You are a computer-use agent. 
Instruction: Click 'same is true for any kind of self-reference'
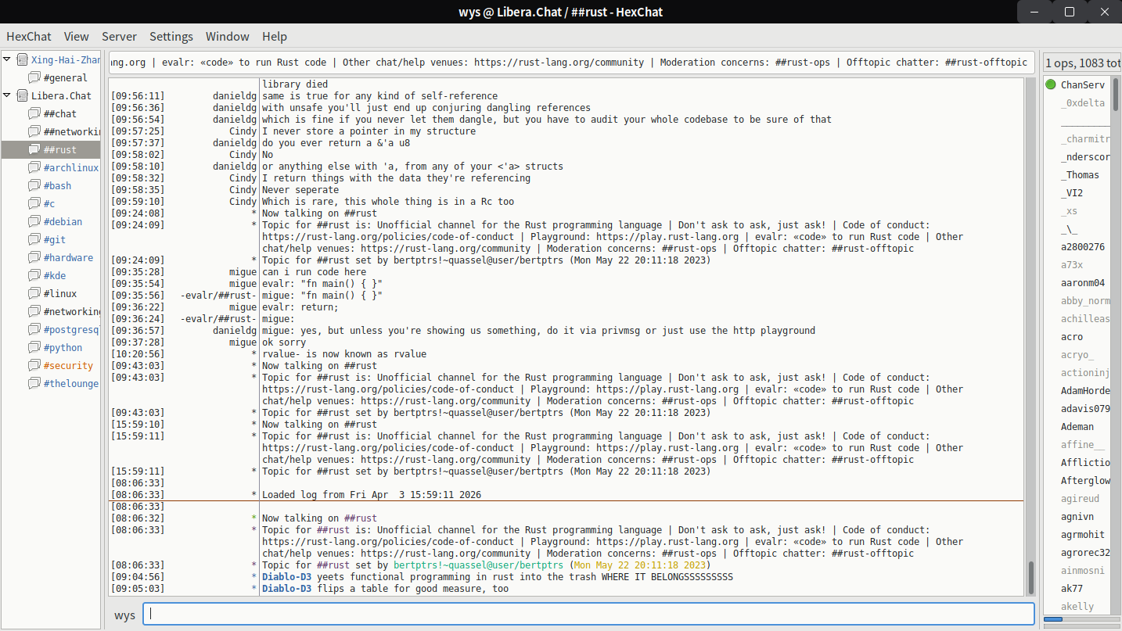pos(379,96)
